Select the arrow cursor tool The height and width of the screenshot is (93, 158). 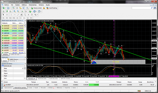[4, 15]
